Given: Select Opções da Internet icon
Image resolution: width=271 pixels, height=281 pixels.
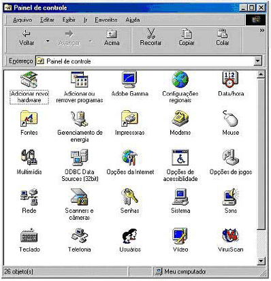Looking at the screenshot, I should pos(129,157).
